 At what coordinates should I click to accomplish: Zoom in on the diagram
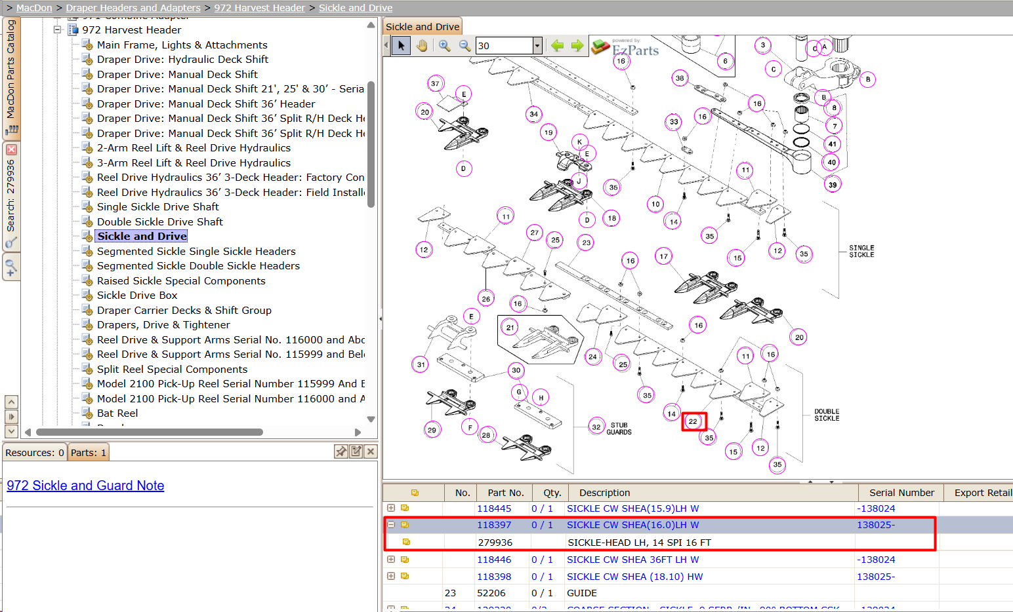tap(445, 45)
